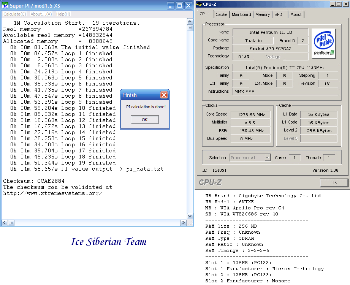The width and height of the screenshot is (350, 285).
Task: Click the Stepping value 1
Action: 328,76
